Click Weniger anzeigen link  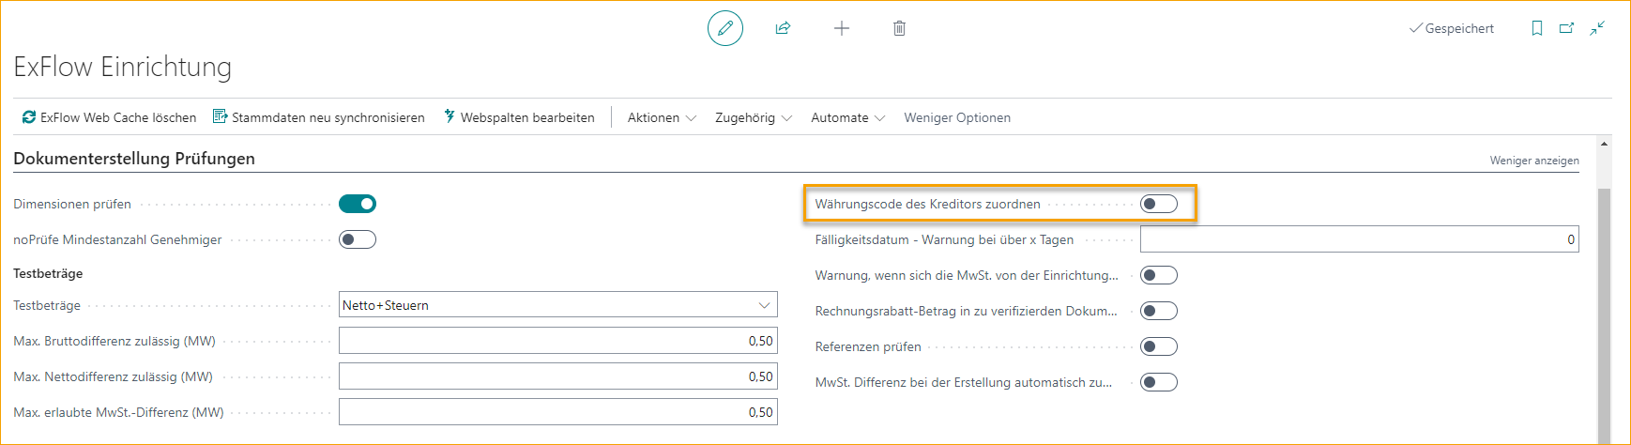click(x=1534, y=161)
